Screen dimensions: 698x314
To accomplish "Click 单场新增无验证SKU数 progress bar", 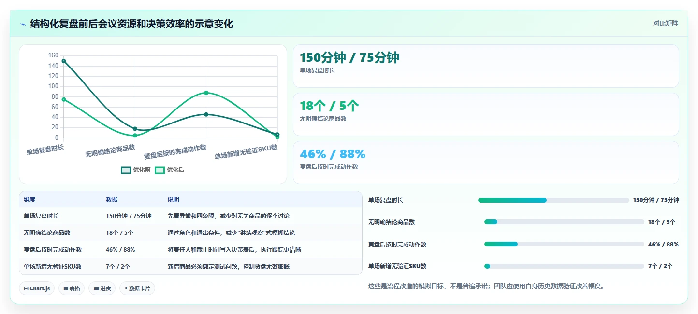I will 564,266.
